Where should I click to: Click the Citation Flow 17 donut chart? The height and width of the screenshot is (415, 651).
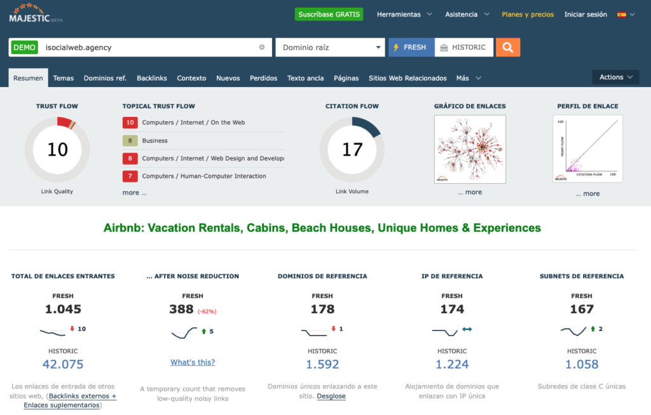tap(352, 149)
